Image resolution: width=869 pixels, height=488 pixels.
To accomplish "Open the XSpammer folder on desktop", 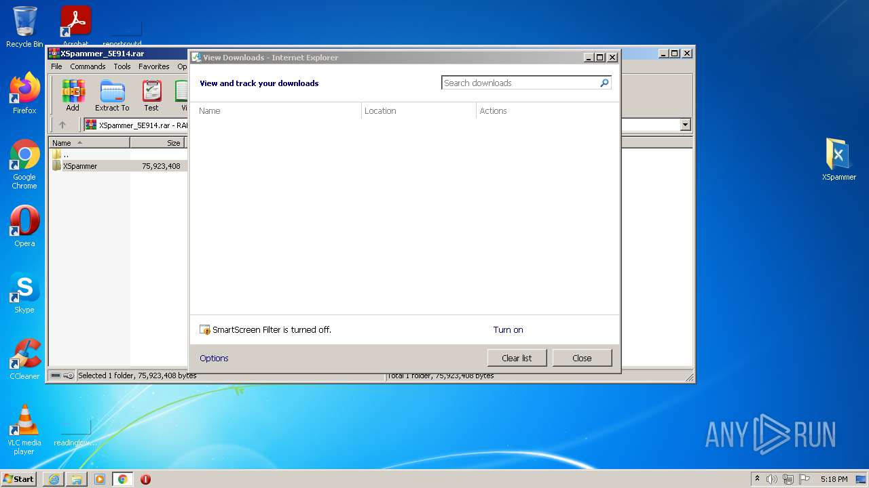I will (x=839, y=159).
